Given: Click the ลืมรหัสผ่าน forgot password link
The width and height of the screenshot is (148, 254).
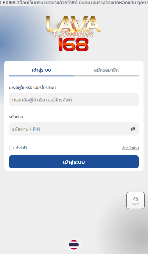Looking at the screenshot, I should coord(130,148).
